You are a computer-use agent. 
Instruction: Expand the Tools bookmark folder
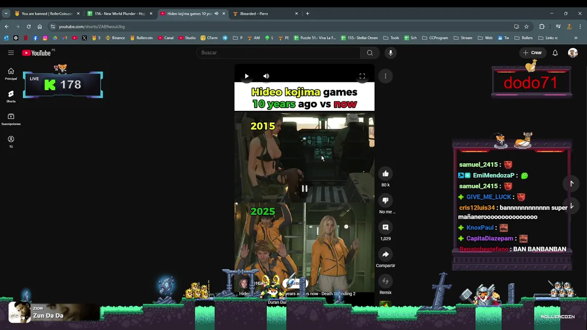point(391,38)
